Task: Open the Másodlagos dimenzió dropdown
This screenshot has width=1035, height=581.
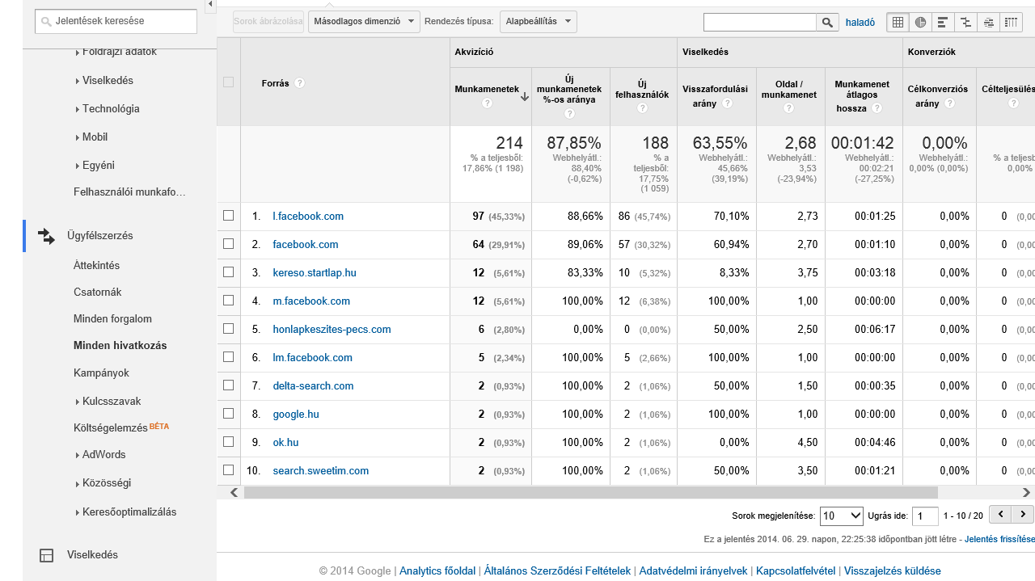Action: click(x=364, y=22)
